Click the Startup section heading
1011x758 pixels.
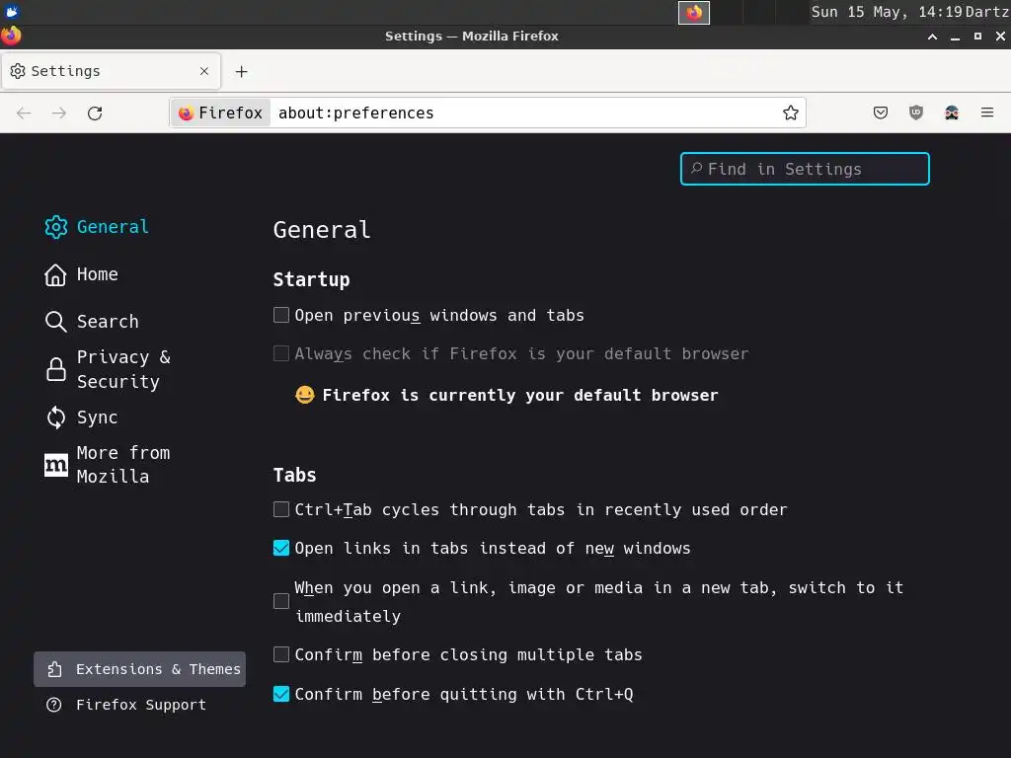click(311, 279)
